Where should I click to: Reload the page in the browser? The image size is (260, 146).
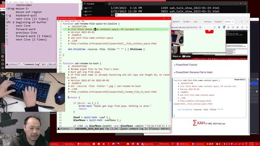coord(214,27)
